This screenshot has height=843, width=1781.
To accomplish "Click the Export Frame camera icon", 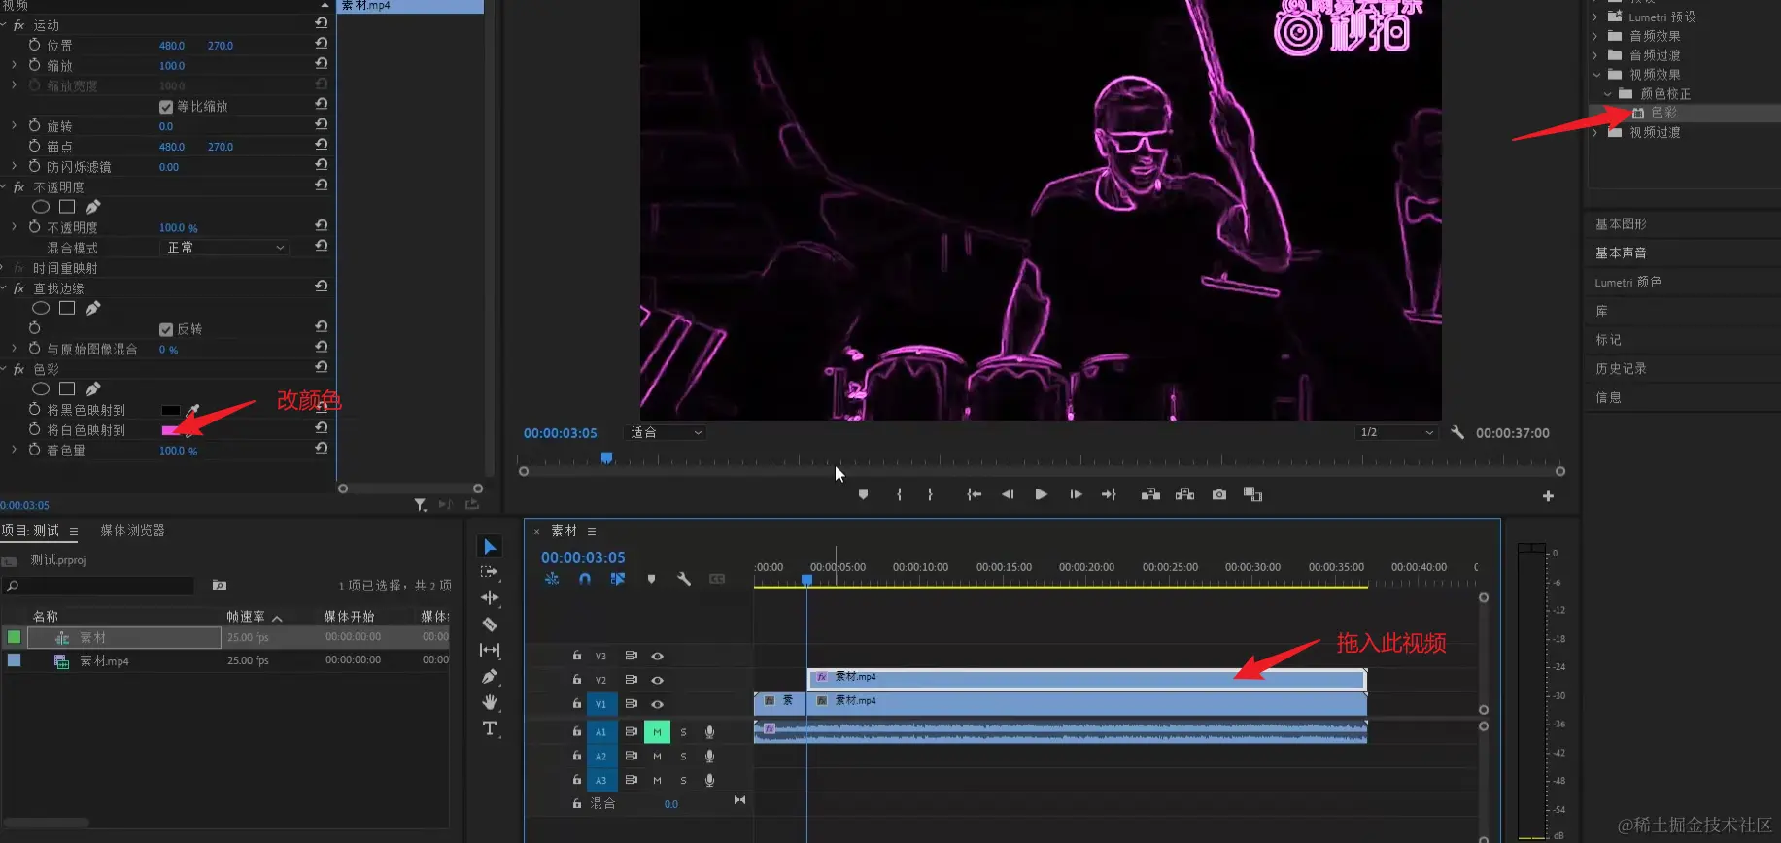I will coord(1219,494).
